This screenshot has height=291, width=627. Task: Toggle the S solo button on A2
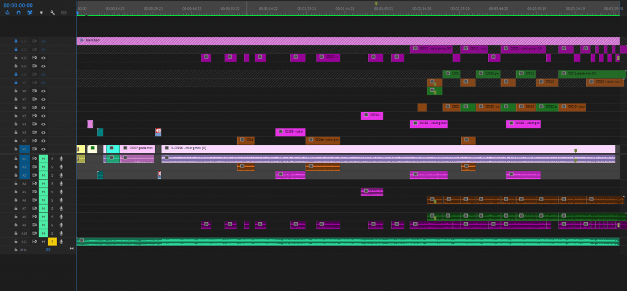(x=52, y=167)
